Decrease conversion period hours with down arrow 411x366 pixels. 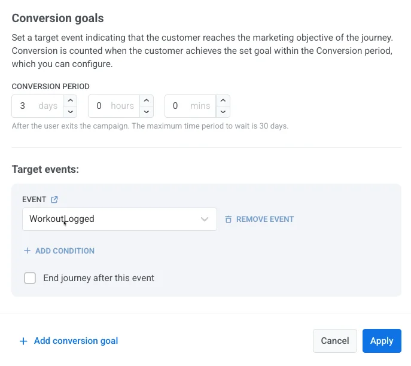pyautogui.click(x=147, y=112)
